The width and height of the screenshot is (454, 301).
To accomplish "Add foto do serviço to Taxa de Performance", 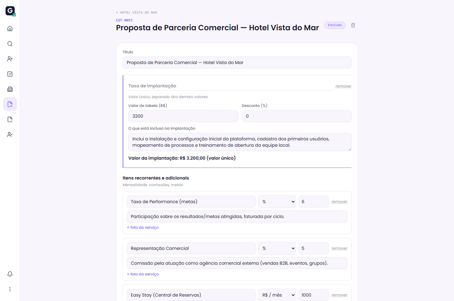I will [143, 227].
